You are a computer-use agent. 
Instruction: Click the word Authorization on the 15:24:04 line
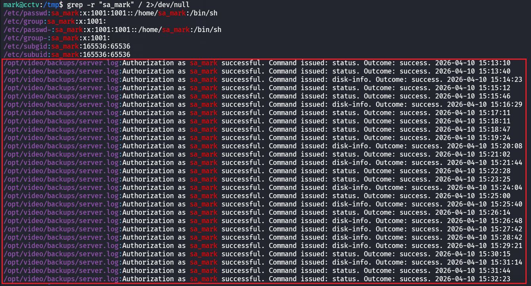point(148,188)
